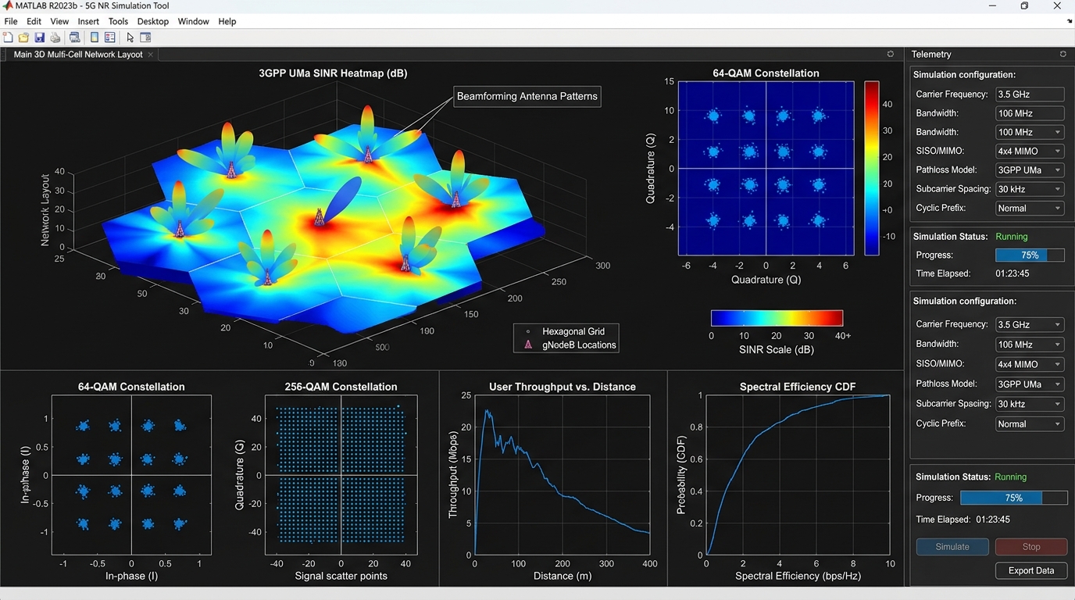Click the Simulate button
This screenshot has height=600, width=1075.
[x=952, y=547]
